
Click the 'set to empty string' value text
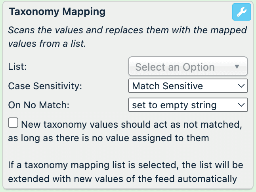coord(174,105)
